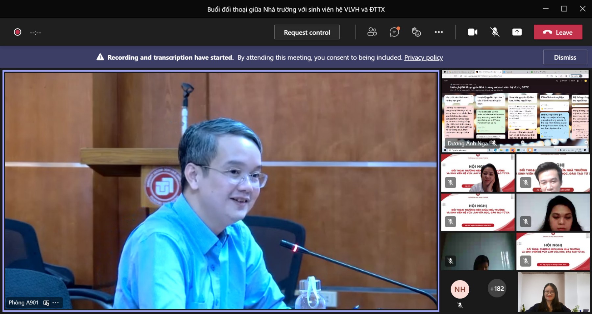Open the raise hand reactions
The width and height of the screenshot is (592, 314).
[x=416, y=32]
